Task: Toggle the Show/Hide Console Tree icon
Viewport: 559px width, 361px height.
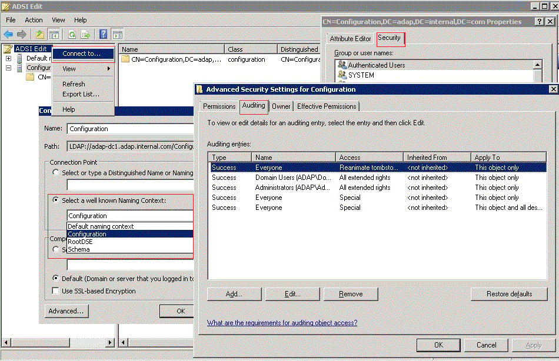Action: [54, 35]
